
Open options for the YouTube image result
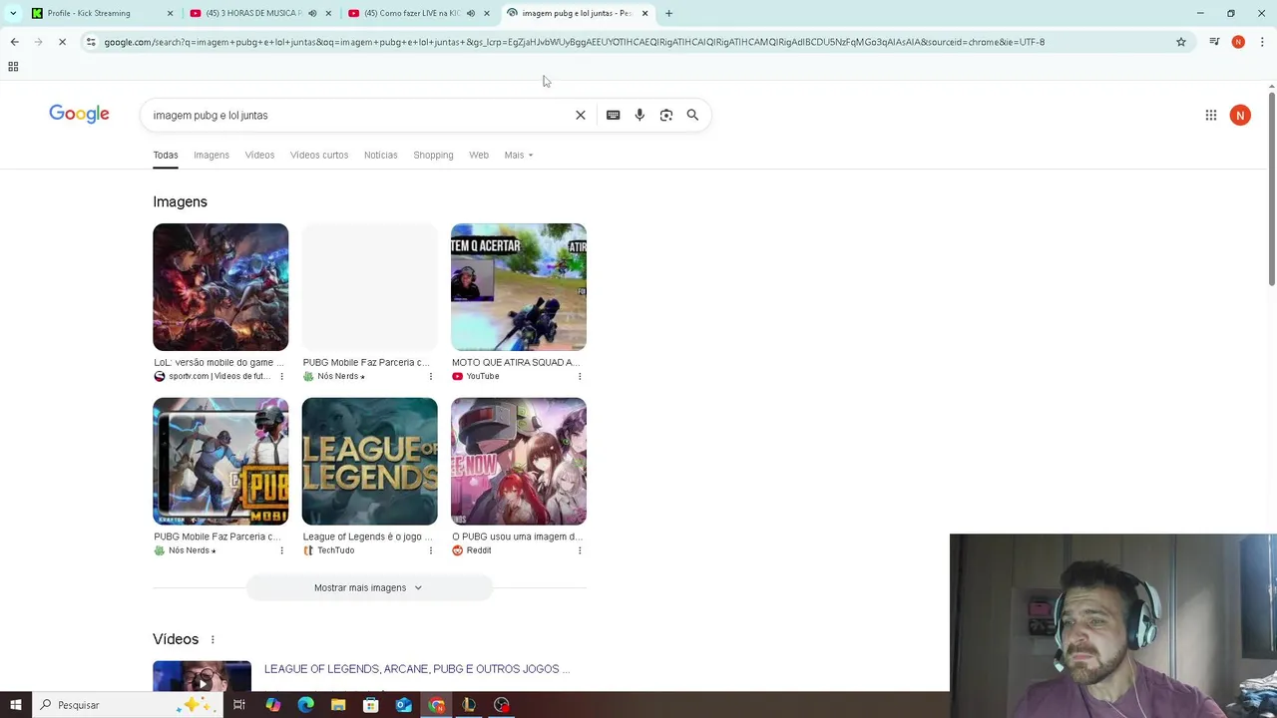[580, 376]
